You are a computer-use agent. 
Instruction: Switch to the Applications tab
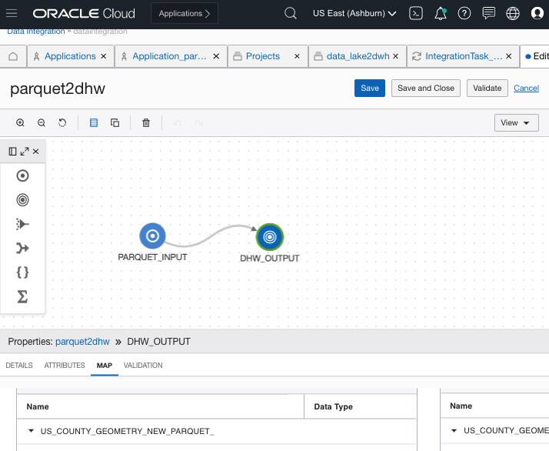coord(70,56)
